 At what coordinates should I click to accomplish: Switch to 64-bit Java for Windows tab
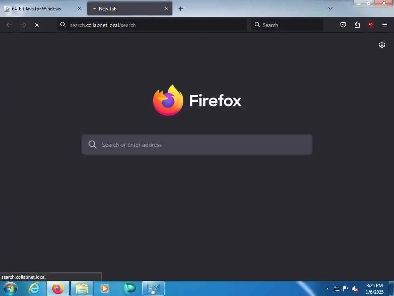point(43,8)
